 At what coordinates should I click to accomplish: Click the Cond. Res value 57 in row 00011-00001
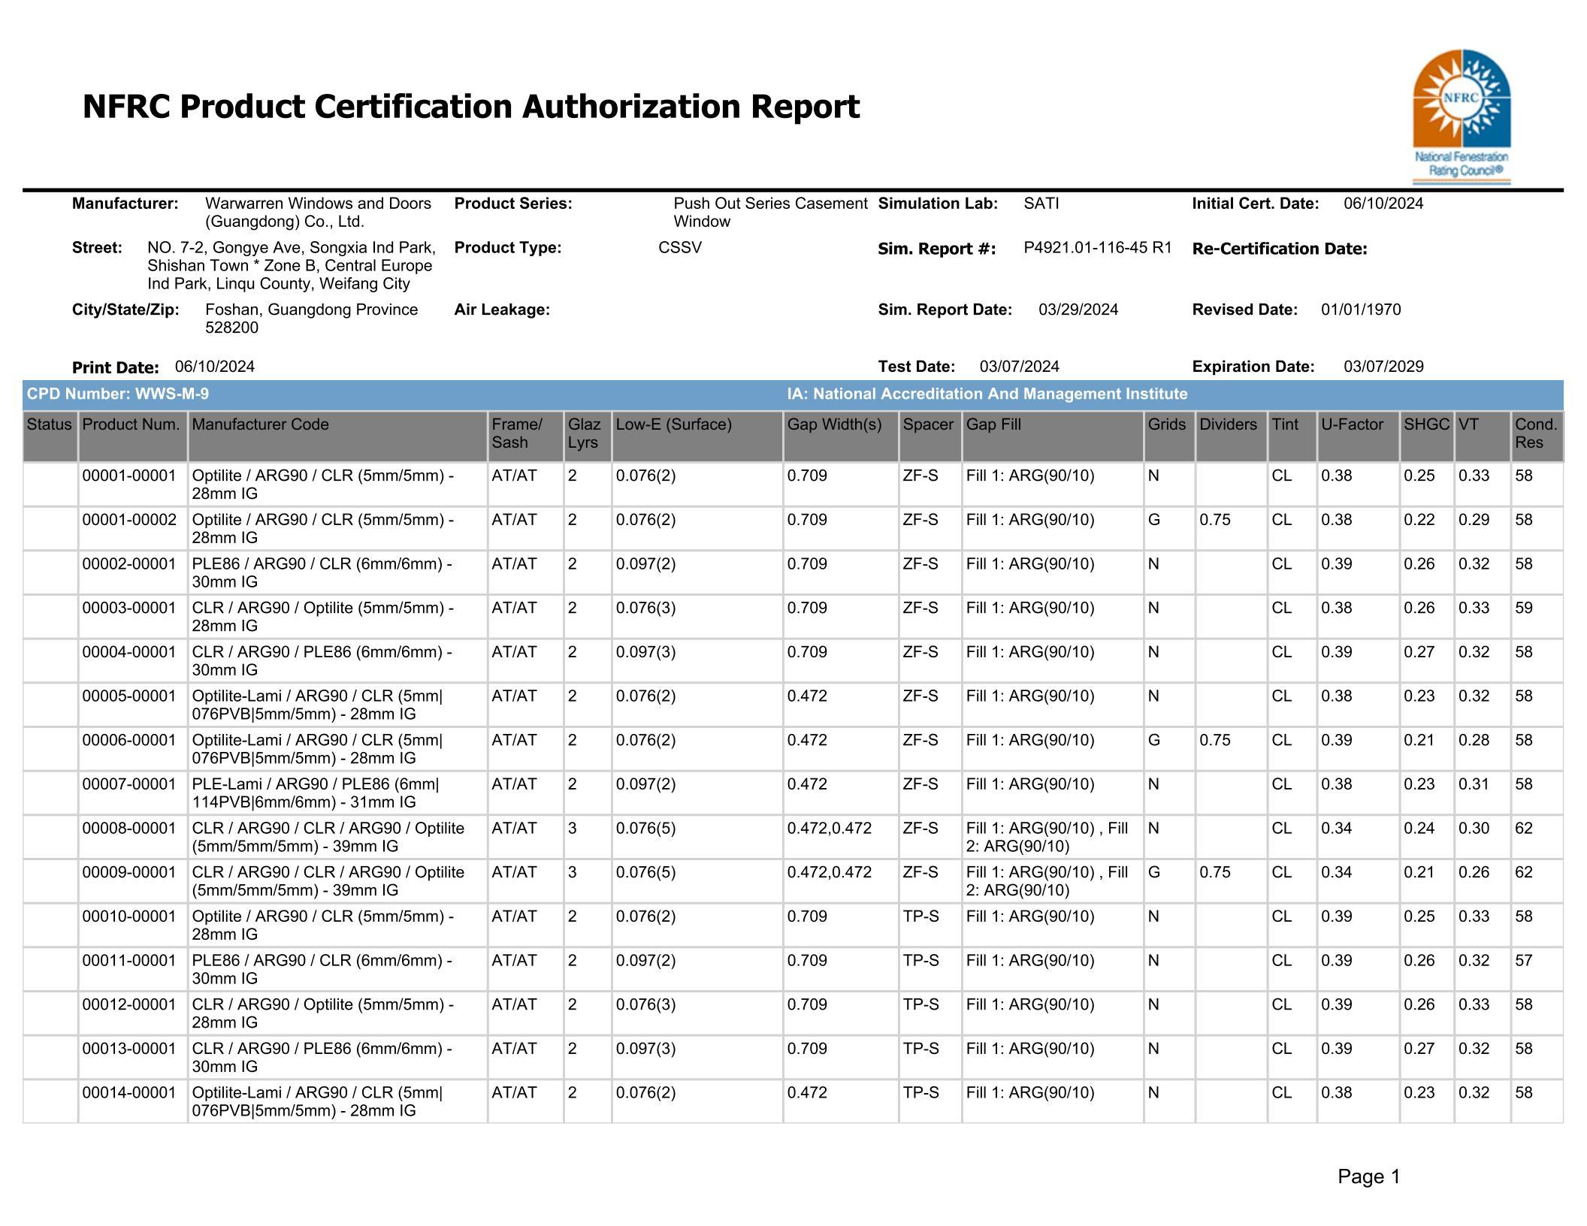pyautogui.click(x=1523, y=961)
